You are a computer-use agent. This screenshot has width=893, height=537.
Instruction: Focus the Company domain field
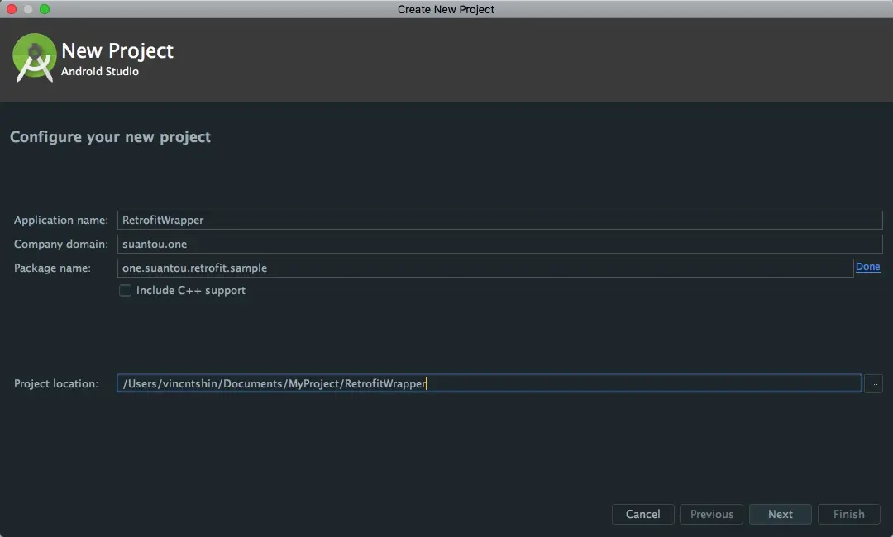[499, 244]
